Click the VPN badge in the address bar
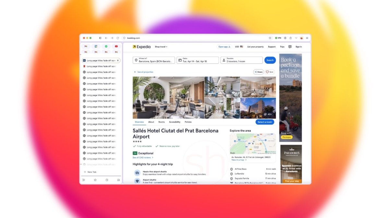 click(x=278, y=38)
